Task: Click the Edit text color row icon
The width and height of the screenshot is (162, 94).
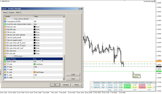Action: (x=5, y=32)
